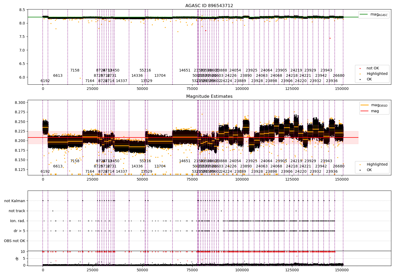Click the 8.125 tick label on middle plot
The height and width of the screenshot is (276, 395).
click(x=20, y=170)
